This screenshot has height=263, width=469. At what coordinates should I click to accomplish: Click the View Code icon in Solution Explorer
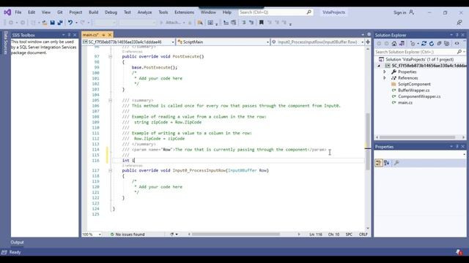(457, 44)
